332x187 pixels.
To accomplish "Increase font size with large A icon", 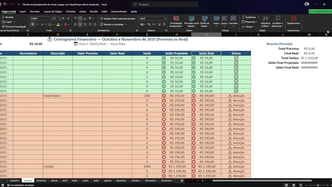I will tap(63, 18).
